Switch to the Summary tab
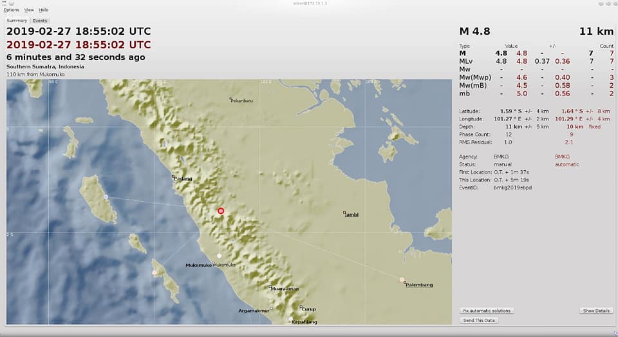 (x=17, y=21)
